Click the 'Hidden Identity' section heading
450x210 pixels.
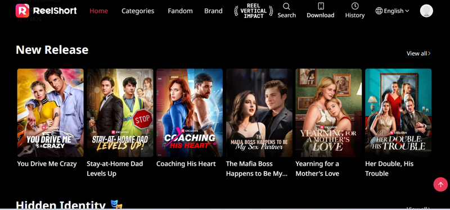point(61,205)
